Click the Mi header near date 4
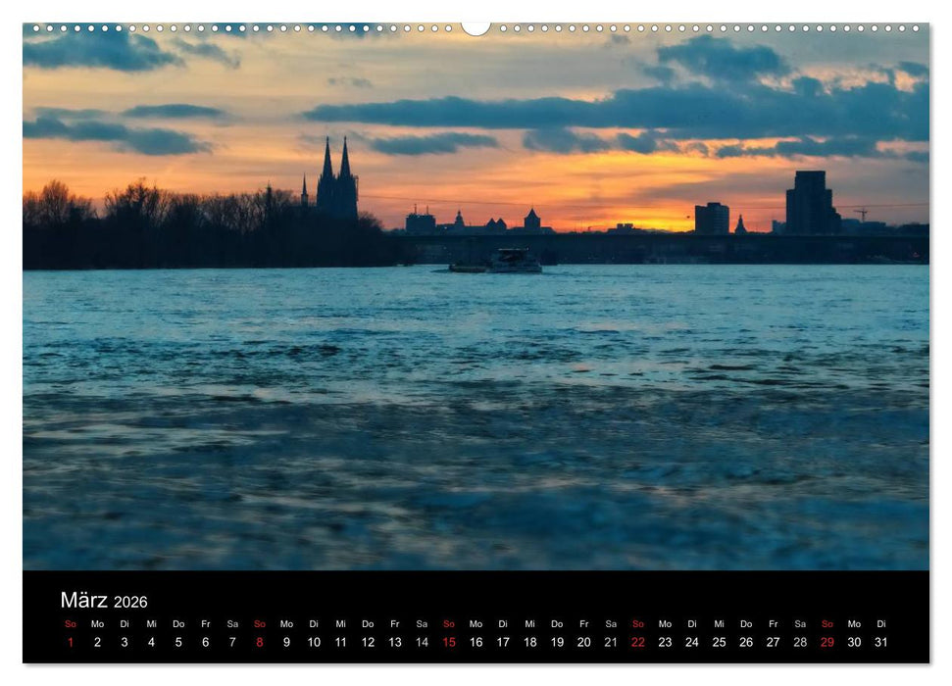952x686 pixels. click(x=154, y=623)
